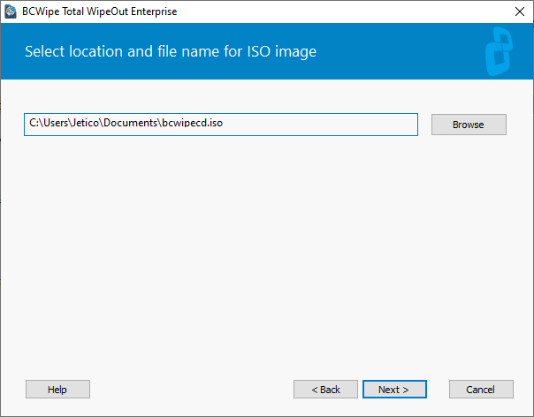Proceed with the Next > button

point(394,389)
